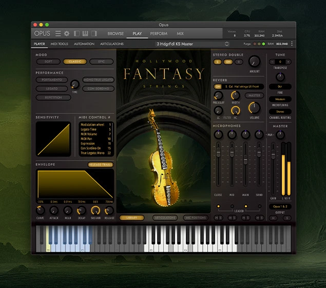This screenshot has height=288, width=326.
Task: Open the Western microtuning dropdown
Action: click(280, 99)
